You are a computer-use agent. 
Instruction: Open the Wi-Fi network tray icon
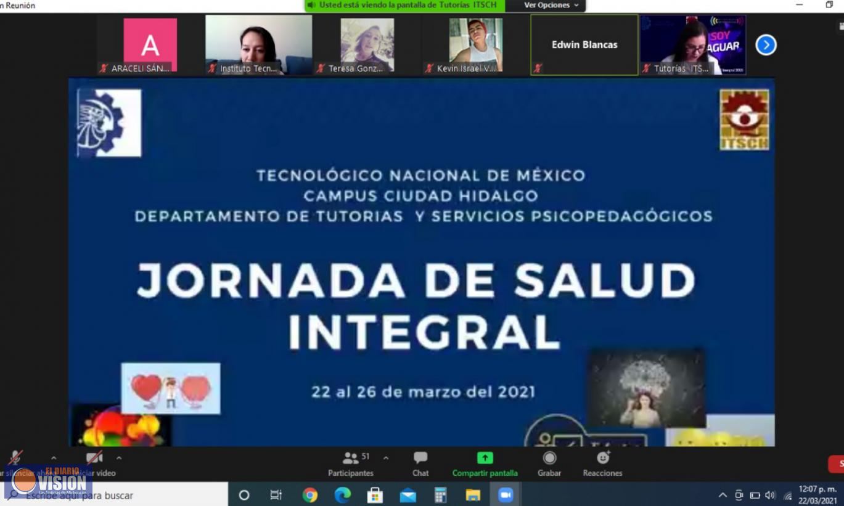(x=787, y=496)
